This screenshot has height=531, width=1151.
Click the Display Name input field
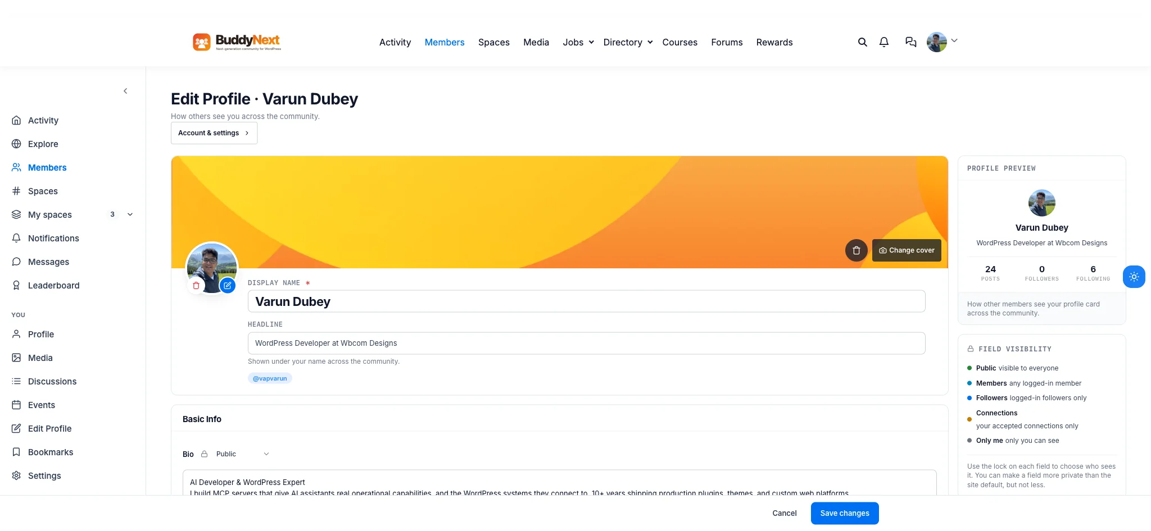coord(587,301)
